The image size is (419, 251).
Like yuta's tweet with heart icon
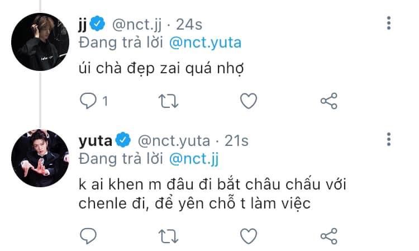(x=249, y=236)
